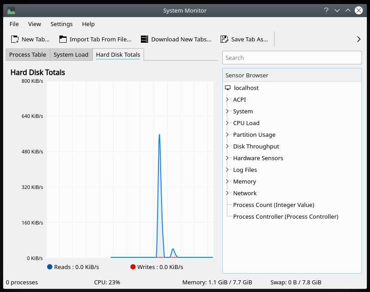This screenshot has width=370, height=292.
Task: Click the sensor Search input field
Action: click(292, 58)
